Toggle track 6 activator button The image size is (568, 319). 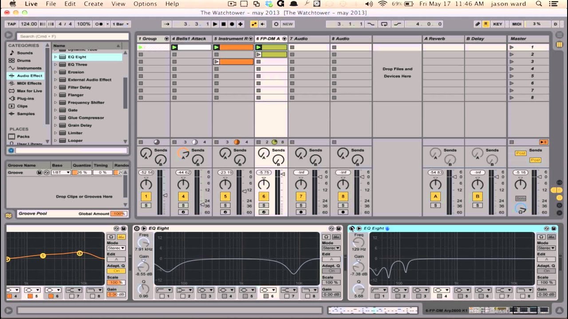point(264,196)
